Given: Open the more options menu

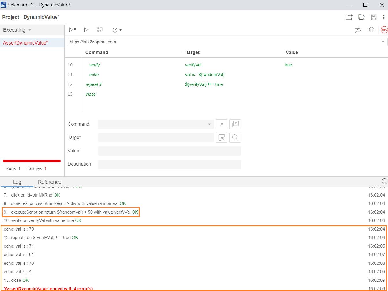Looking at the screenshot, I should 384,17.
